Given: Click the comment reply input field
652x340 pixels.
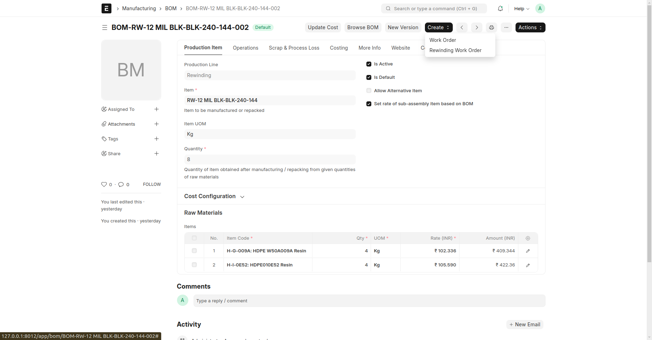Looking at the screenshot, I should point(369,301).
